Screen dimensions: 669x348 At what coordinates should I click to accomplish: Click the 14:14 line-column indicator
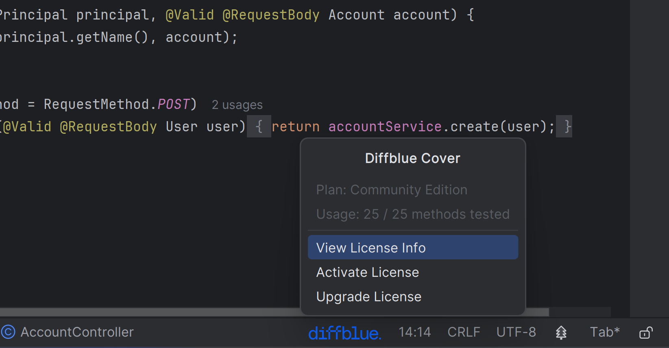pyautogui.click(x=414, y=332)
